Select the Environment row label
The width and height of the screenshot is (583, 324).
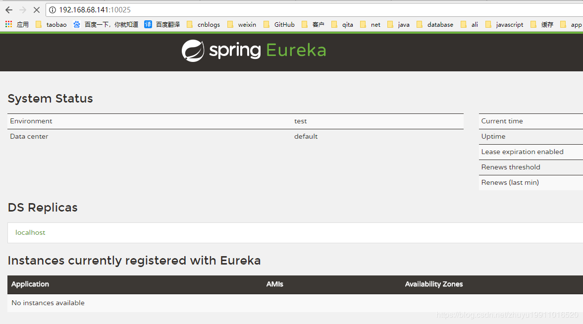[31, 121]
